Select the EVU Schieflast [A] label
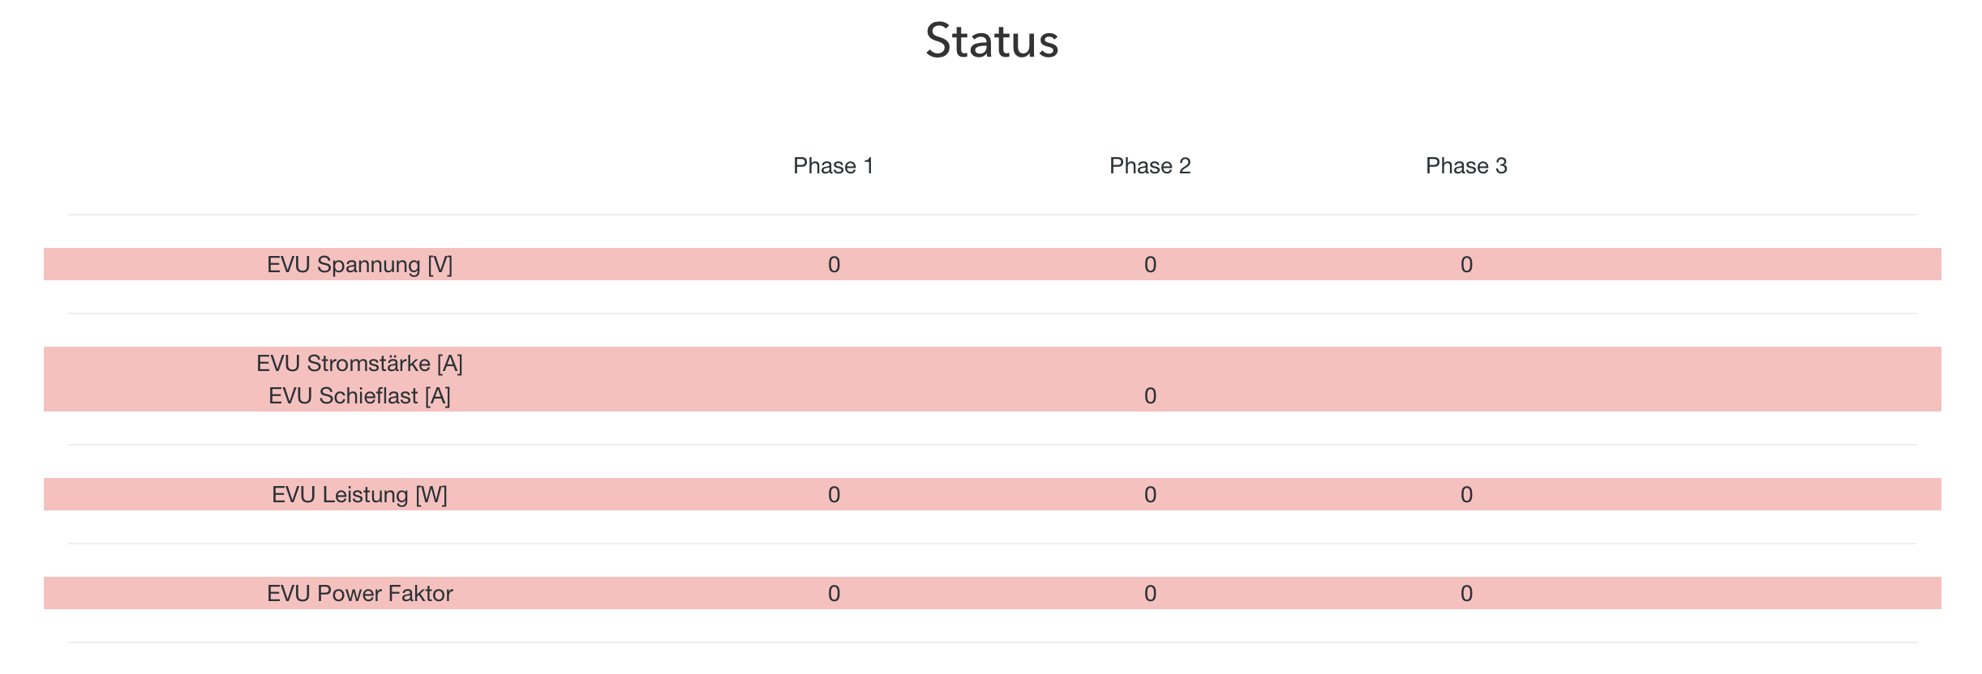Screen dimensions: 1982x674 click(359, 396)
